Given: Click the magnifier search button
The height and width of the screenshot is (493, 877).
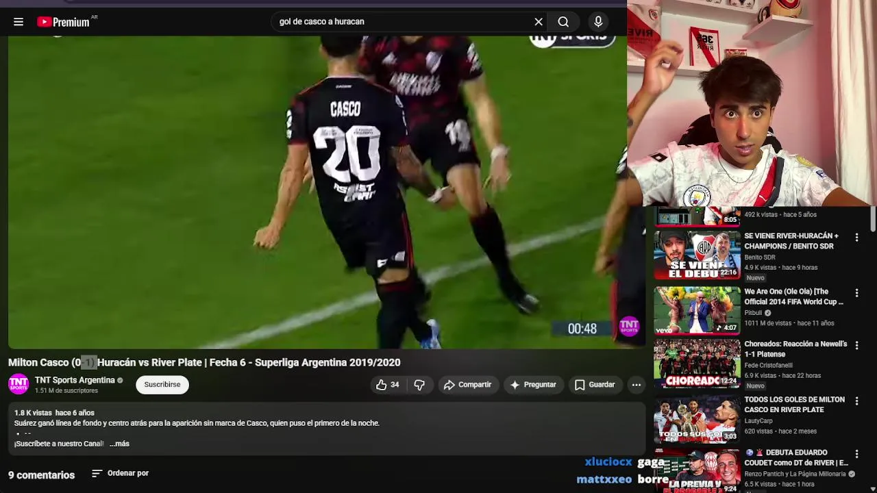Looking at the screenshot, I should tap(563, 22).
